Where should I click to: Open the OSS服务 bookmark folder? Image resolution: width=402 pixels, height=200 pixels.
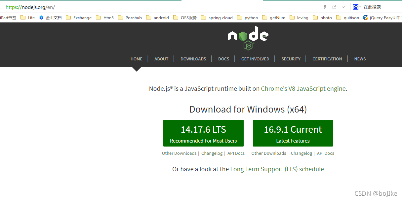click(185, 17)
